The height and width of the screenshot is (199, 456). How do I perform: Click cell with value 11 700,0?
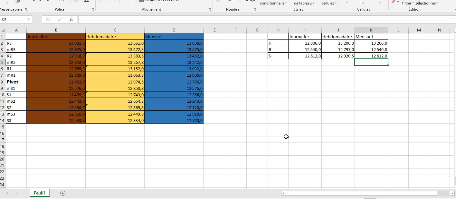point(174,120)
